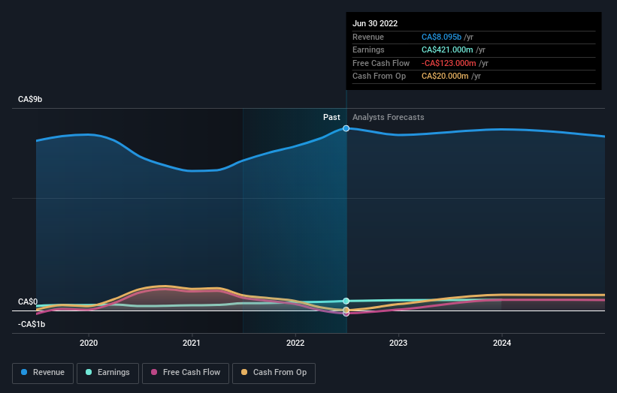Click the Earnings data point marker on Jun 30 2022
The width and height of the screenshot is (617, 393).
pos(346,301)
